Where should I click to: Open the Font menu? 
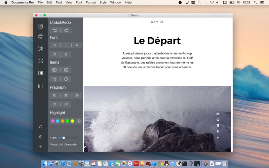pos(79,2)
